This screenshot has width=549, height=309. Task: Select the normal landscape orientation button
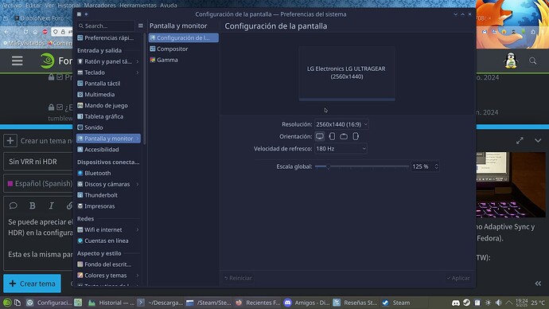320,136
